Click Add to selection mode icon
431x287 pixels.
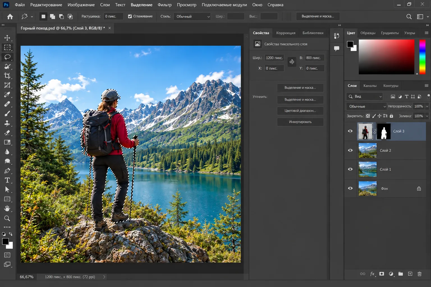52,17
